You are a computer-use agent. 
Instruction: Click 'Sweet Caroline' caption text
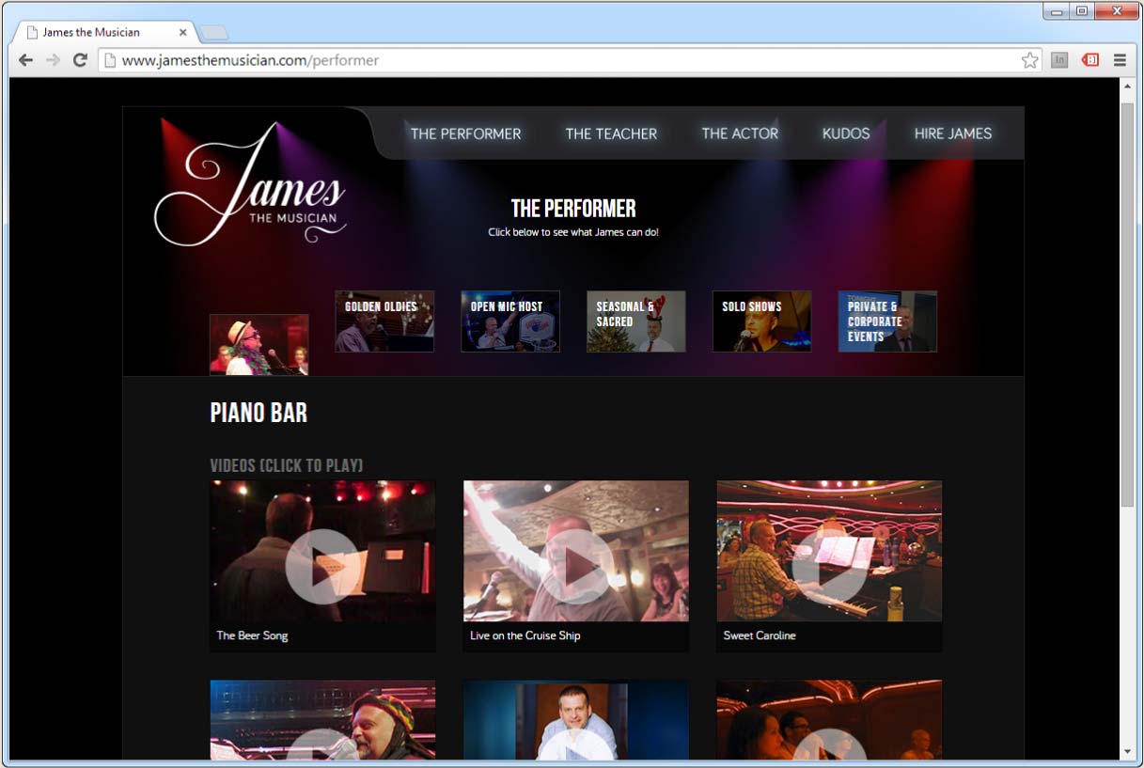pyautogui.click(x=760, y=635)
